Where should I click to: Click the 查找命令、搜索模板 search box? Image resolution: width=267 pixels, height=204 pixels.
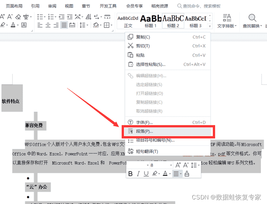coord(199,6)
